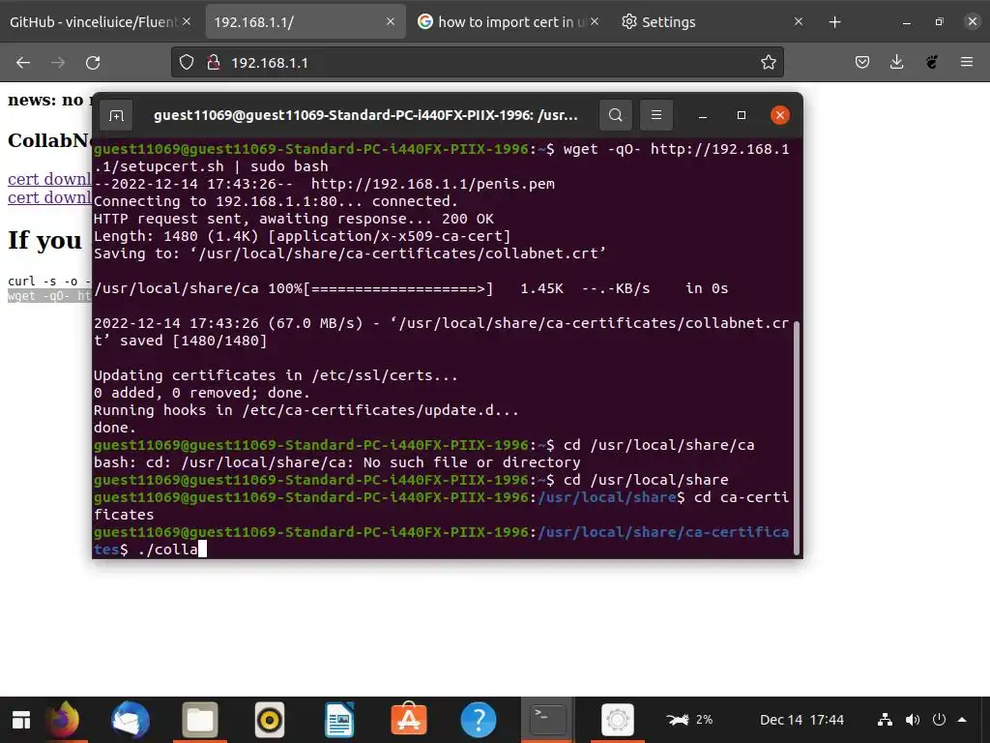Screen dimensions: 990x743
Task: Open the Firefox downloads panel
Action: click(x=896, y=62)
